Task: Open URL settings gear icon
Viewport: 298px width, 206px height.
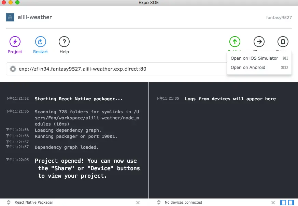Action: pyautogui.click(x=13, y=69)
